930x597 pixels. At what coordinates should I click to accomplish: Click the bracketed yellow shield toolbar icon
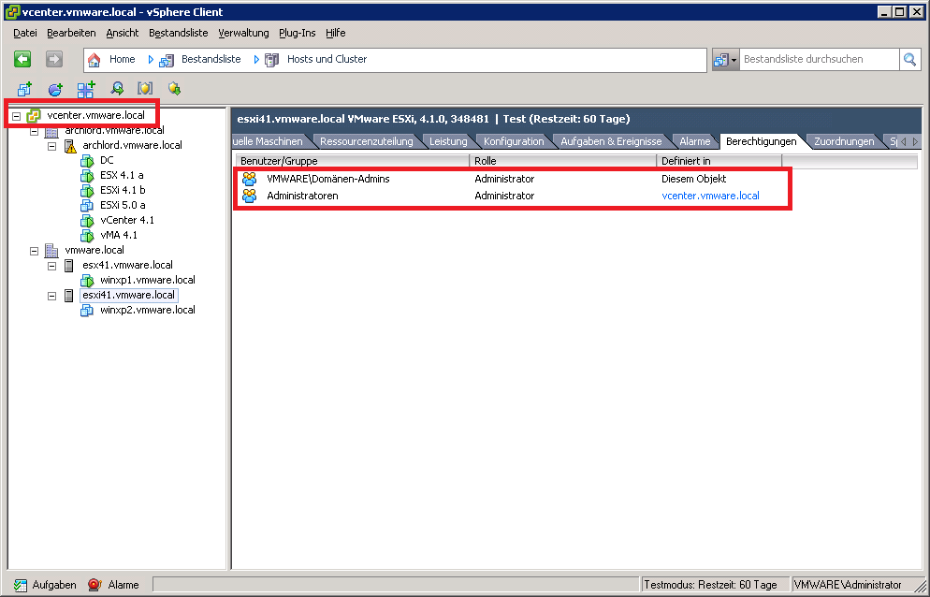tap(145, 89)
